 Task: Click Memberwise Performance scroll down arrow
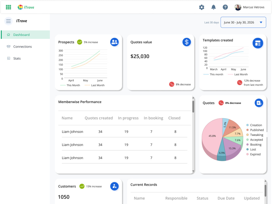pyautogui.click(x=193, y=171)
